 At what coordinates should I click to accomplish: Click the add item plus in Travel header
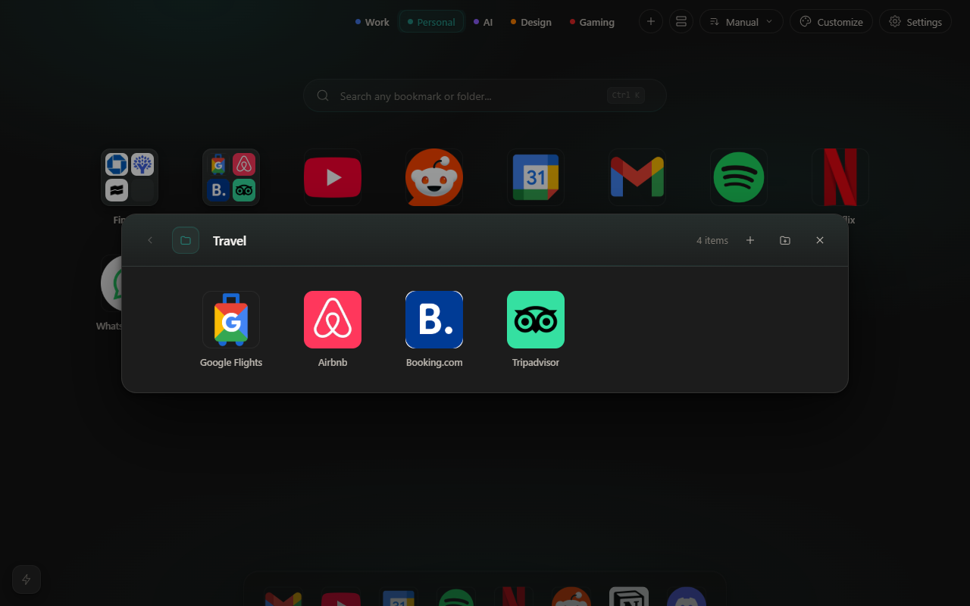(x=750, y=240)
